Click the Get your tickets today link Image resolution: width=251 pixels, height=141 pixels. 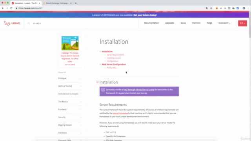[x=145, y=15]
